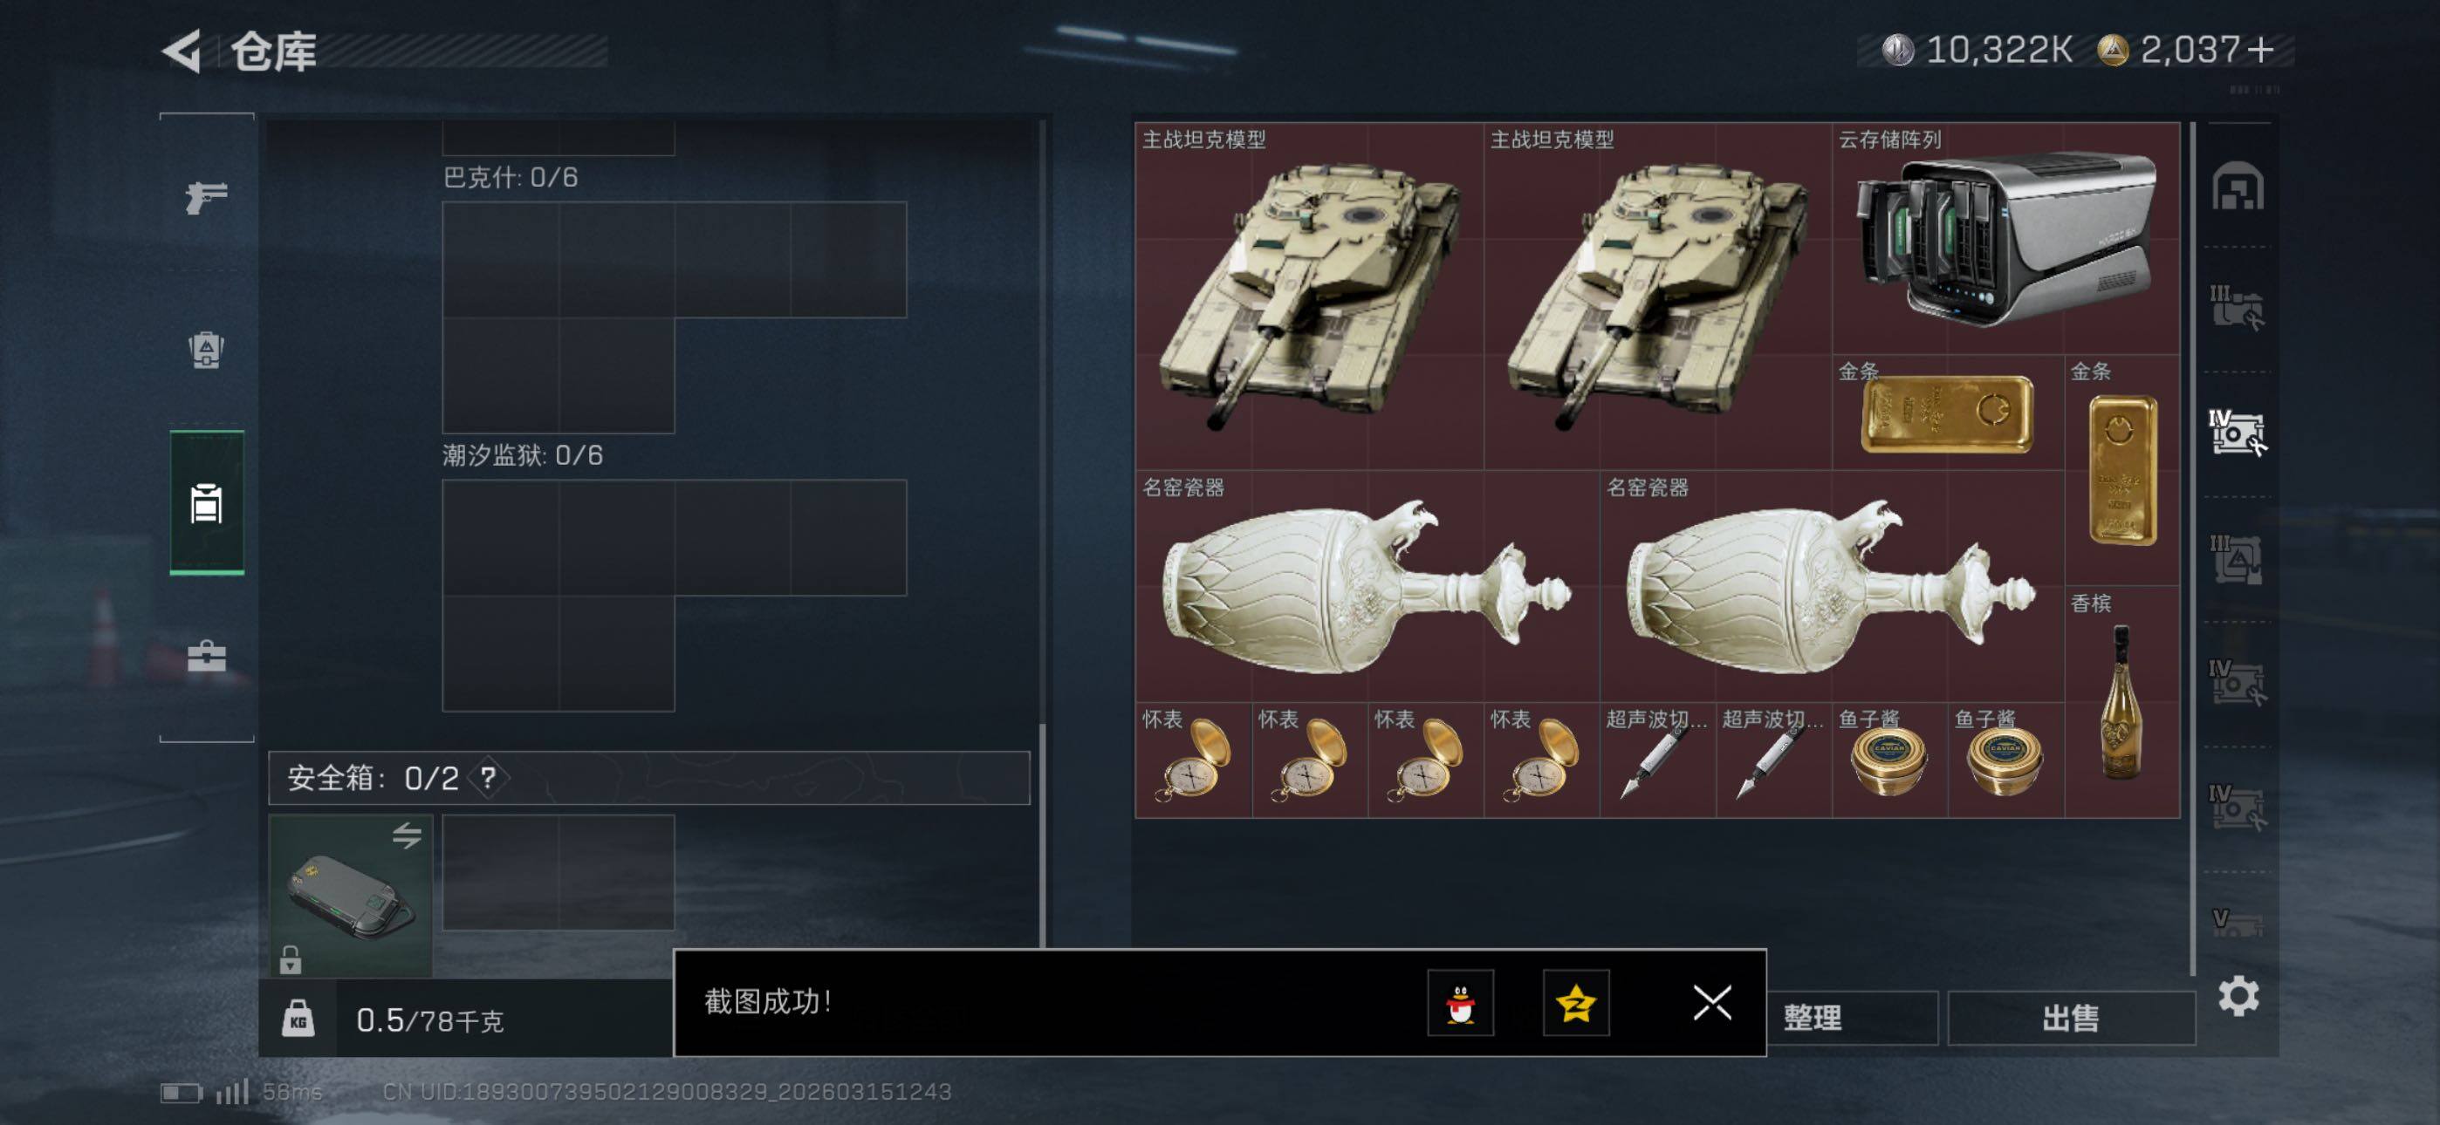The width and height of the screenshot is (2440, 1125).
Task: Select the weapons pistol tab in sidebar
Action: (x=207, y=197)
